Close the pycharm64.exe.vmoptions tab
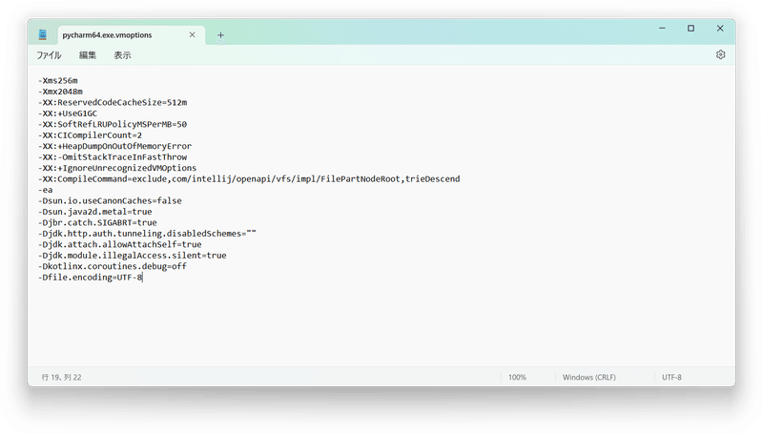Image resolution: width=763 pixels, height=434 pixels. [x=193, y=34]
